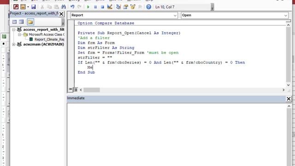The height and width of the screenshot is (166, 295).
Task: Undo the last edit with the Undo arrow
Action: (x=72, y=7)
